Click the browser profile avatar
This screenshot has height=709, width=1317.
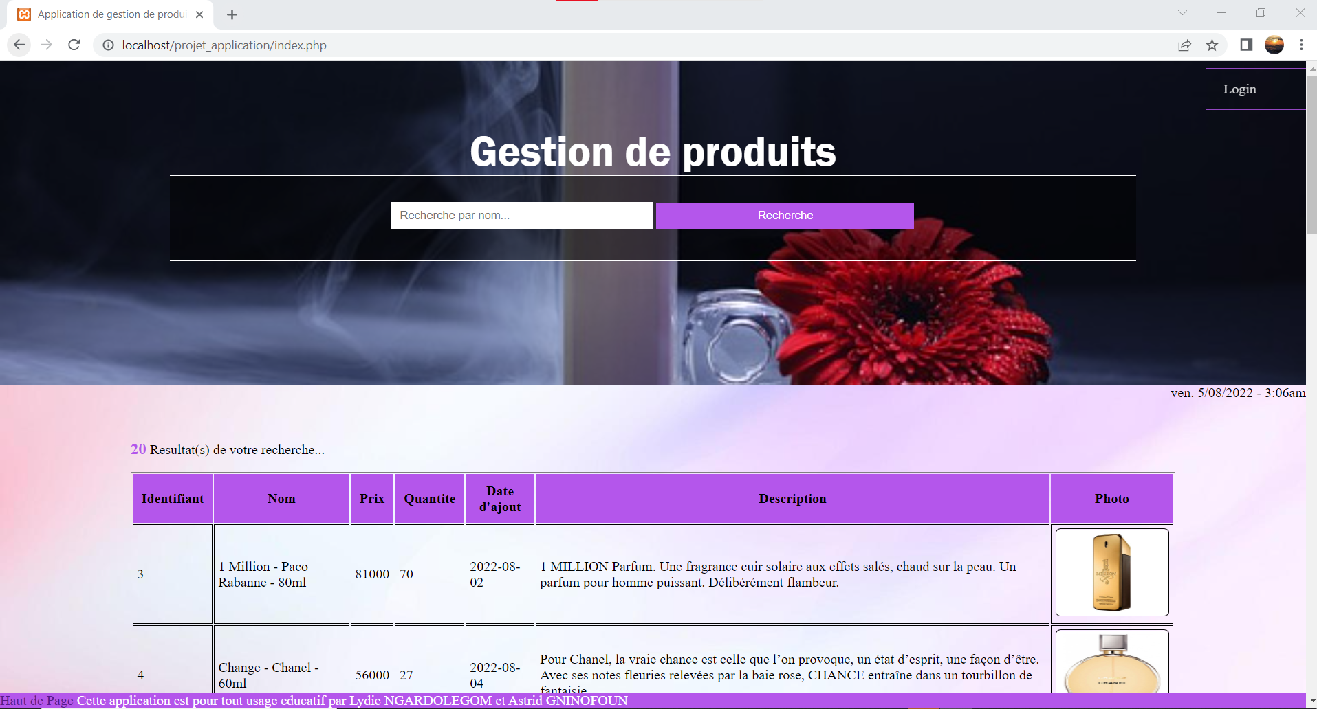(x=1274, y=45)
